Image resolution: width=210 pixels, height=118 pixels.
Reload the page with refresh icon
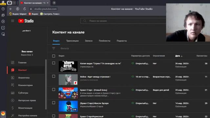coord(25,9)
